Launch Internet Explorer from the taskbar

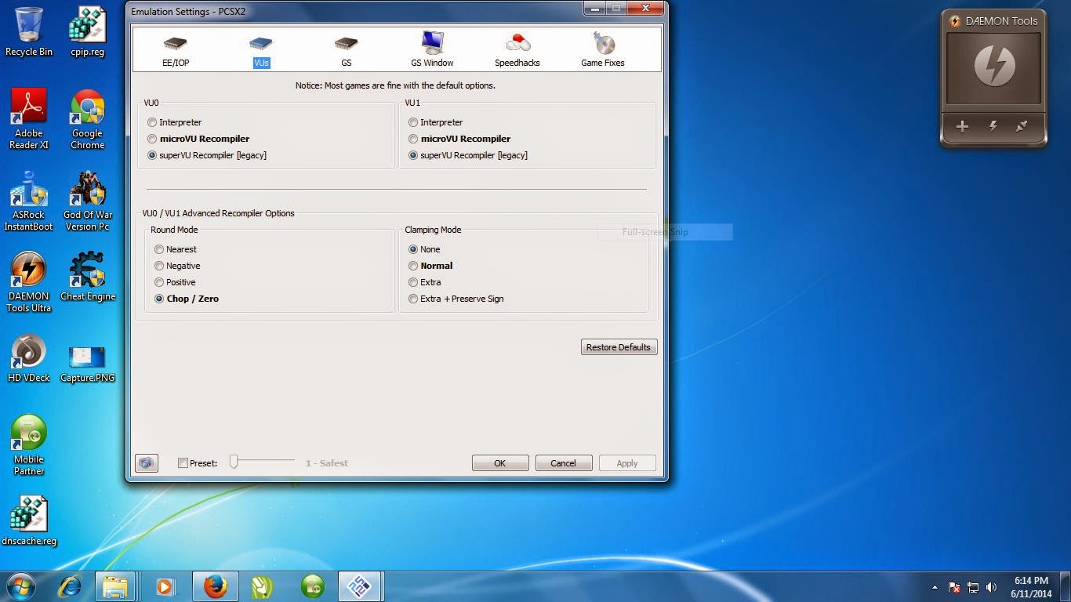point(71,586)
